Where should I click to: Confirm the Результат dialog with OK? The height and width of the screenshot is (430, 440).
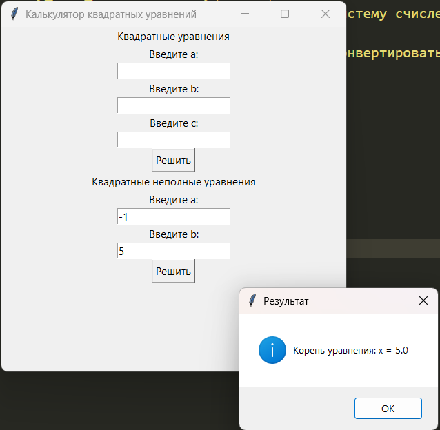[x=388, y=409]
